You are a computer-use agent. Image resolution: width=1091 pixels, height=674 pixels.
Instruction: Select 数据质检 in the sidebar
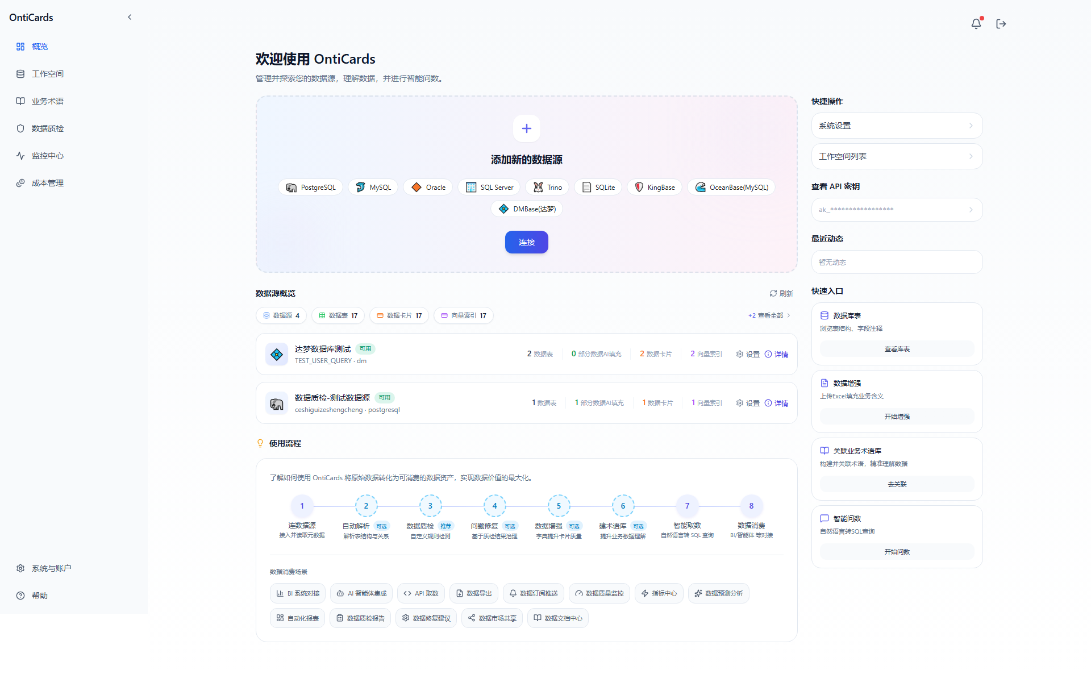[74, 128]
